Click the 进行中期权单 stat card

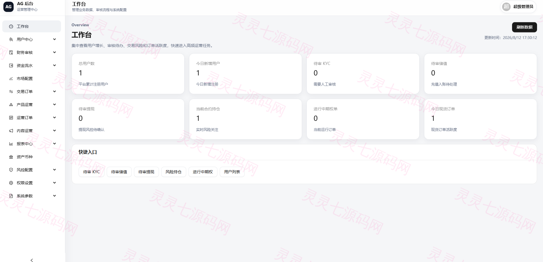[x=363, y=119]
